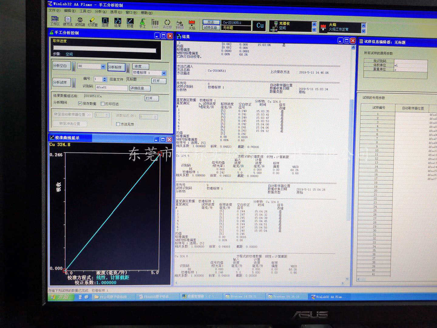This screenshot has height=328, width=437.
Task: Open the 文件 File menu
Action: [54, 11]
